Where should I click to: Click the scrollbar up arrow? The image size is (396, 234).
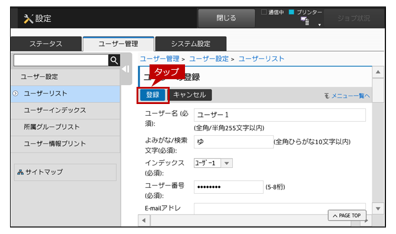coord(378,72)
